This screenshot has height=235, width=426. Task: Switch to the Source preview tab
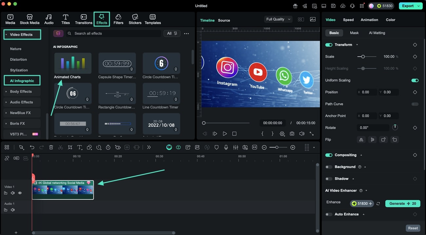coord(224,20)
